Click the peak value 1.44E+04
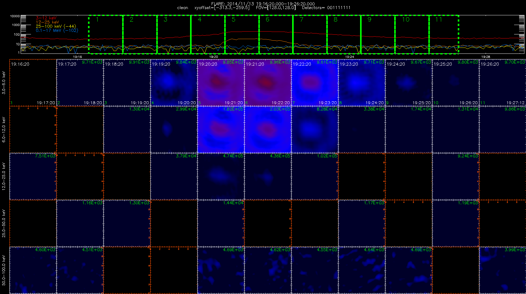 click(233, 203)
